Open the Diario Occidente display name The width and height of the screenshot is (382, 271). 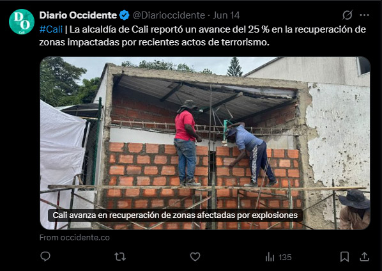pos(78,15)
